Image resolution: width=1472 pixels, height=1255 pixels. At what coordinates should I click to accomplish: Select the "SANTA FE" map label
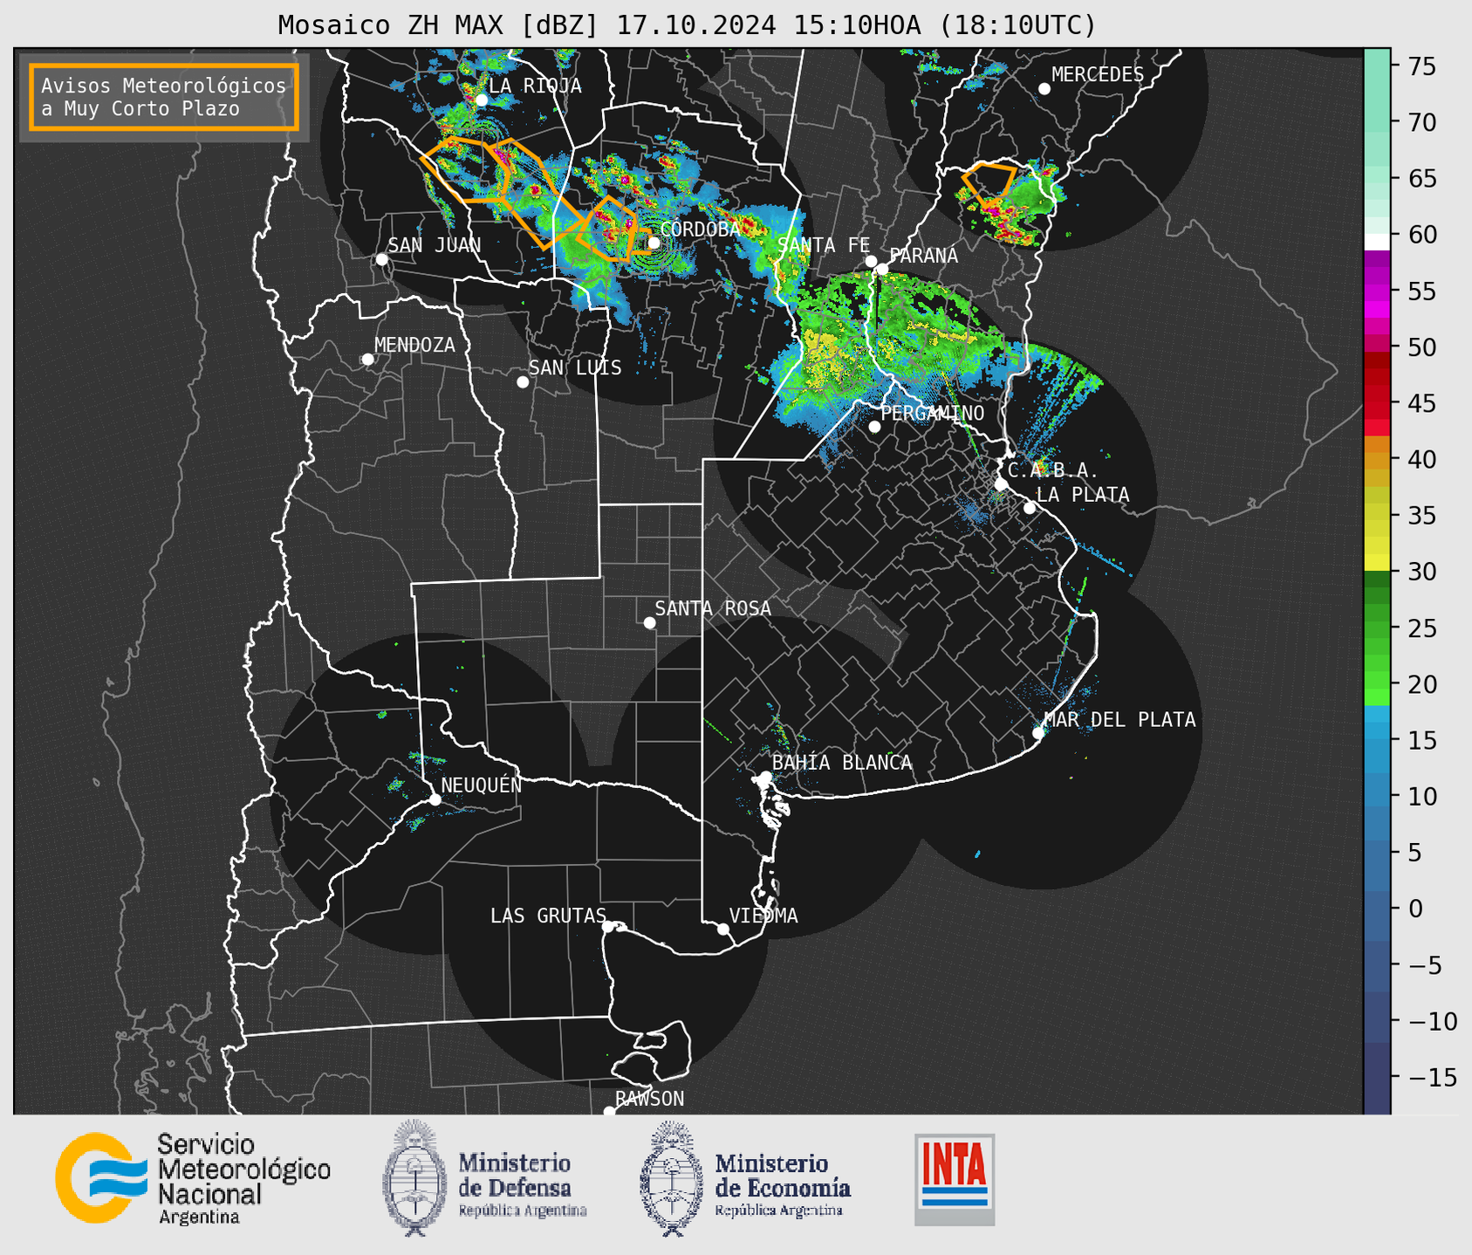click(x=824, y=245)
